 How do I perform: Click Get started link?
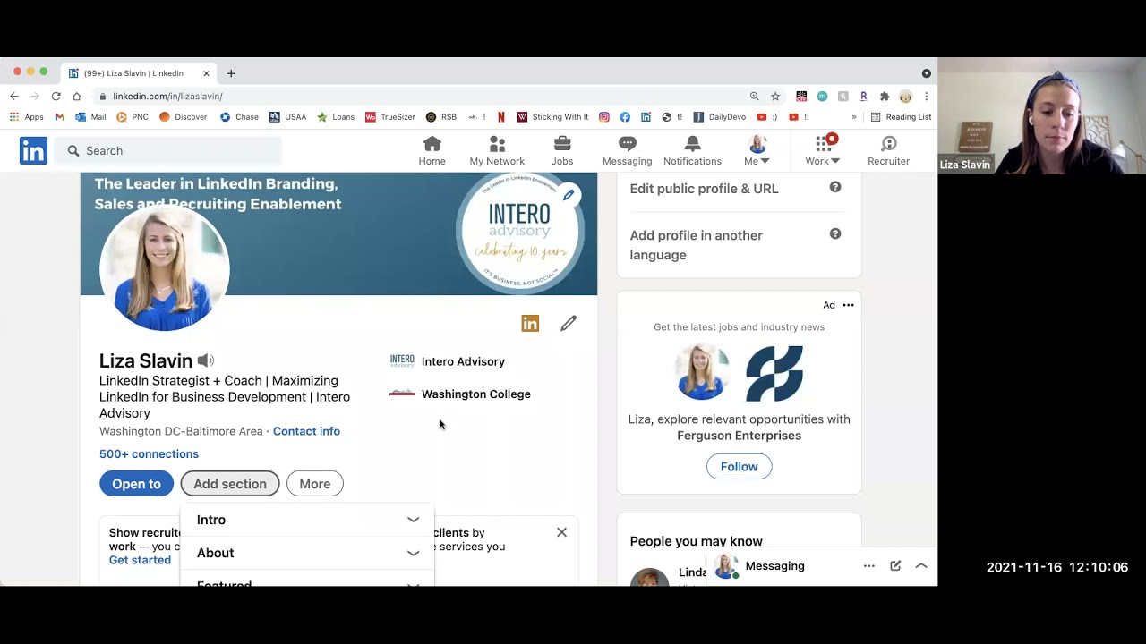click(x=140, y=560)
